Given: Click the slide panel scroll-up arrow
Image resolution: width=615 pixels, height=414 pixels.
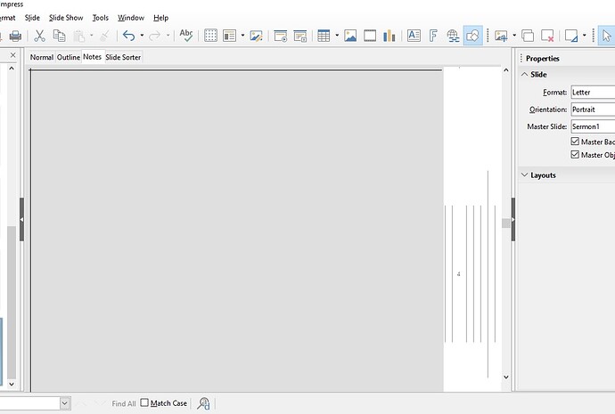Looking at the screenshot, I should [x=12, y=69].
